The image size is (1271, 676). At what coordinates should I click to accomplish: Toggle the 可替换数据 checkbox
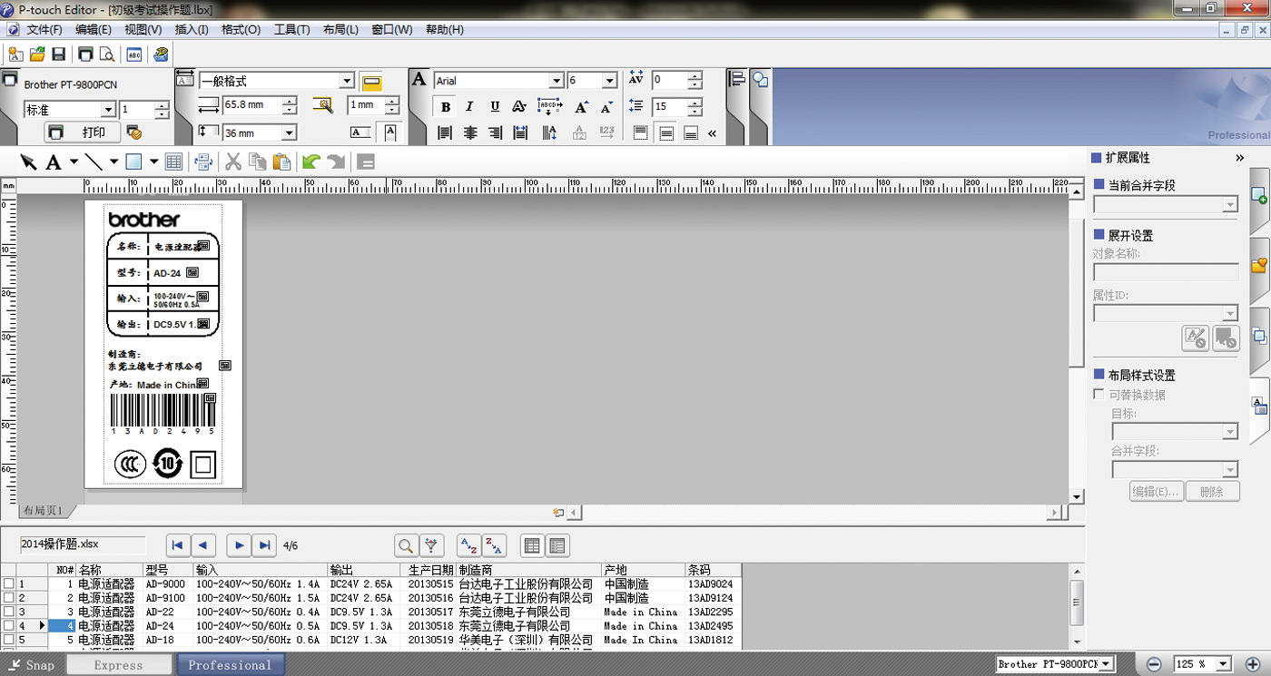[1099, 395]
